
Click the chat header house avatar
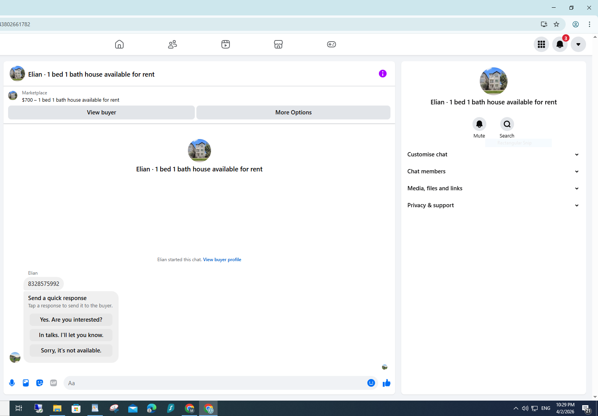click(17, 74)
